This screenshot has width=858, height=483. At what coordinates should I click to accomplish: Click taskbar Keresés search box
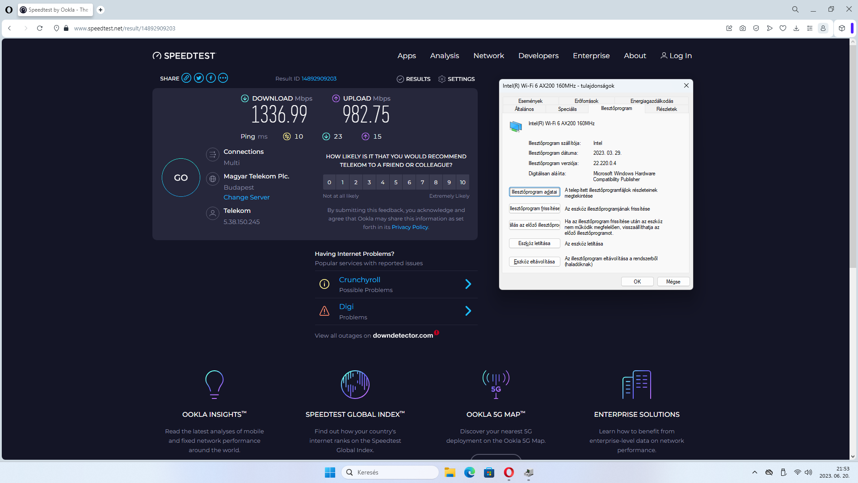(x=390, y=473)
